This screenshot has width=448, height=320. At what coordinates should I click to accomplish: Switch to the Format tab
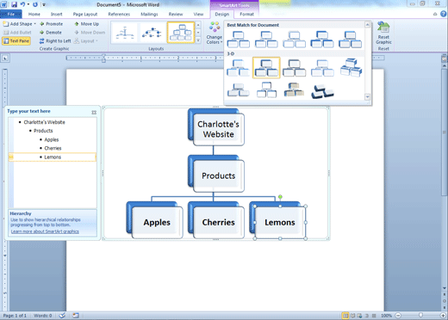click(x=246, y=14)
